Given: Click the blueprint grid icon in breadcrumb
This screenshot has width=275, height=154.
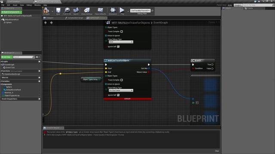Looking at the screenshot, I should (x=108, y=23).
